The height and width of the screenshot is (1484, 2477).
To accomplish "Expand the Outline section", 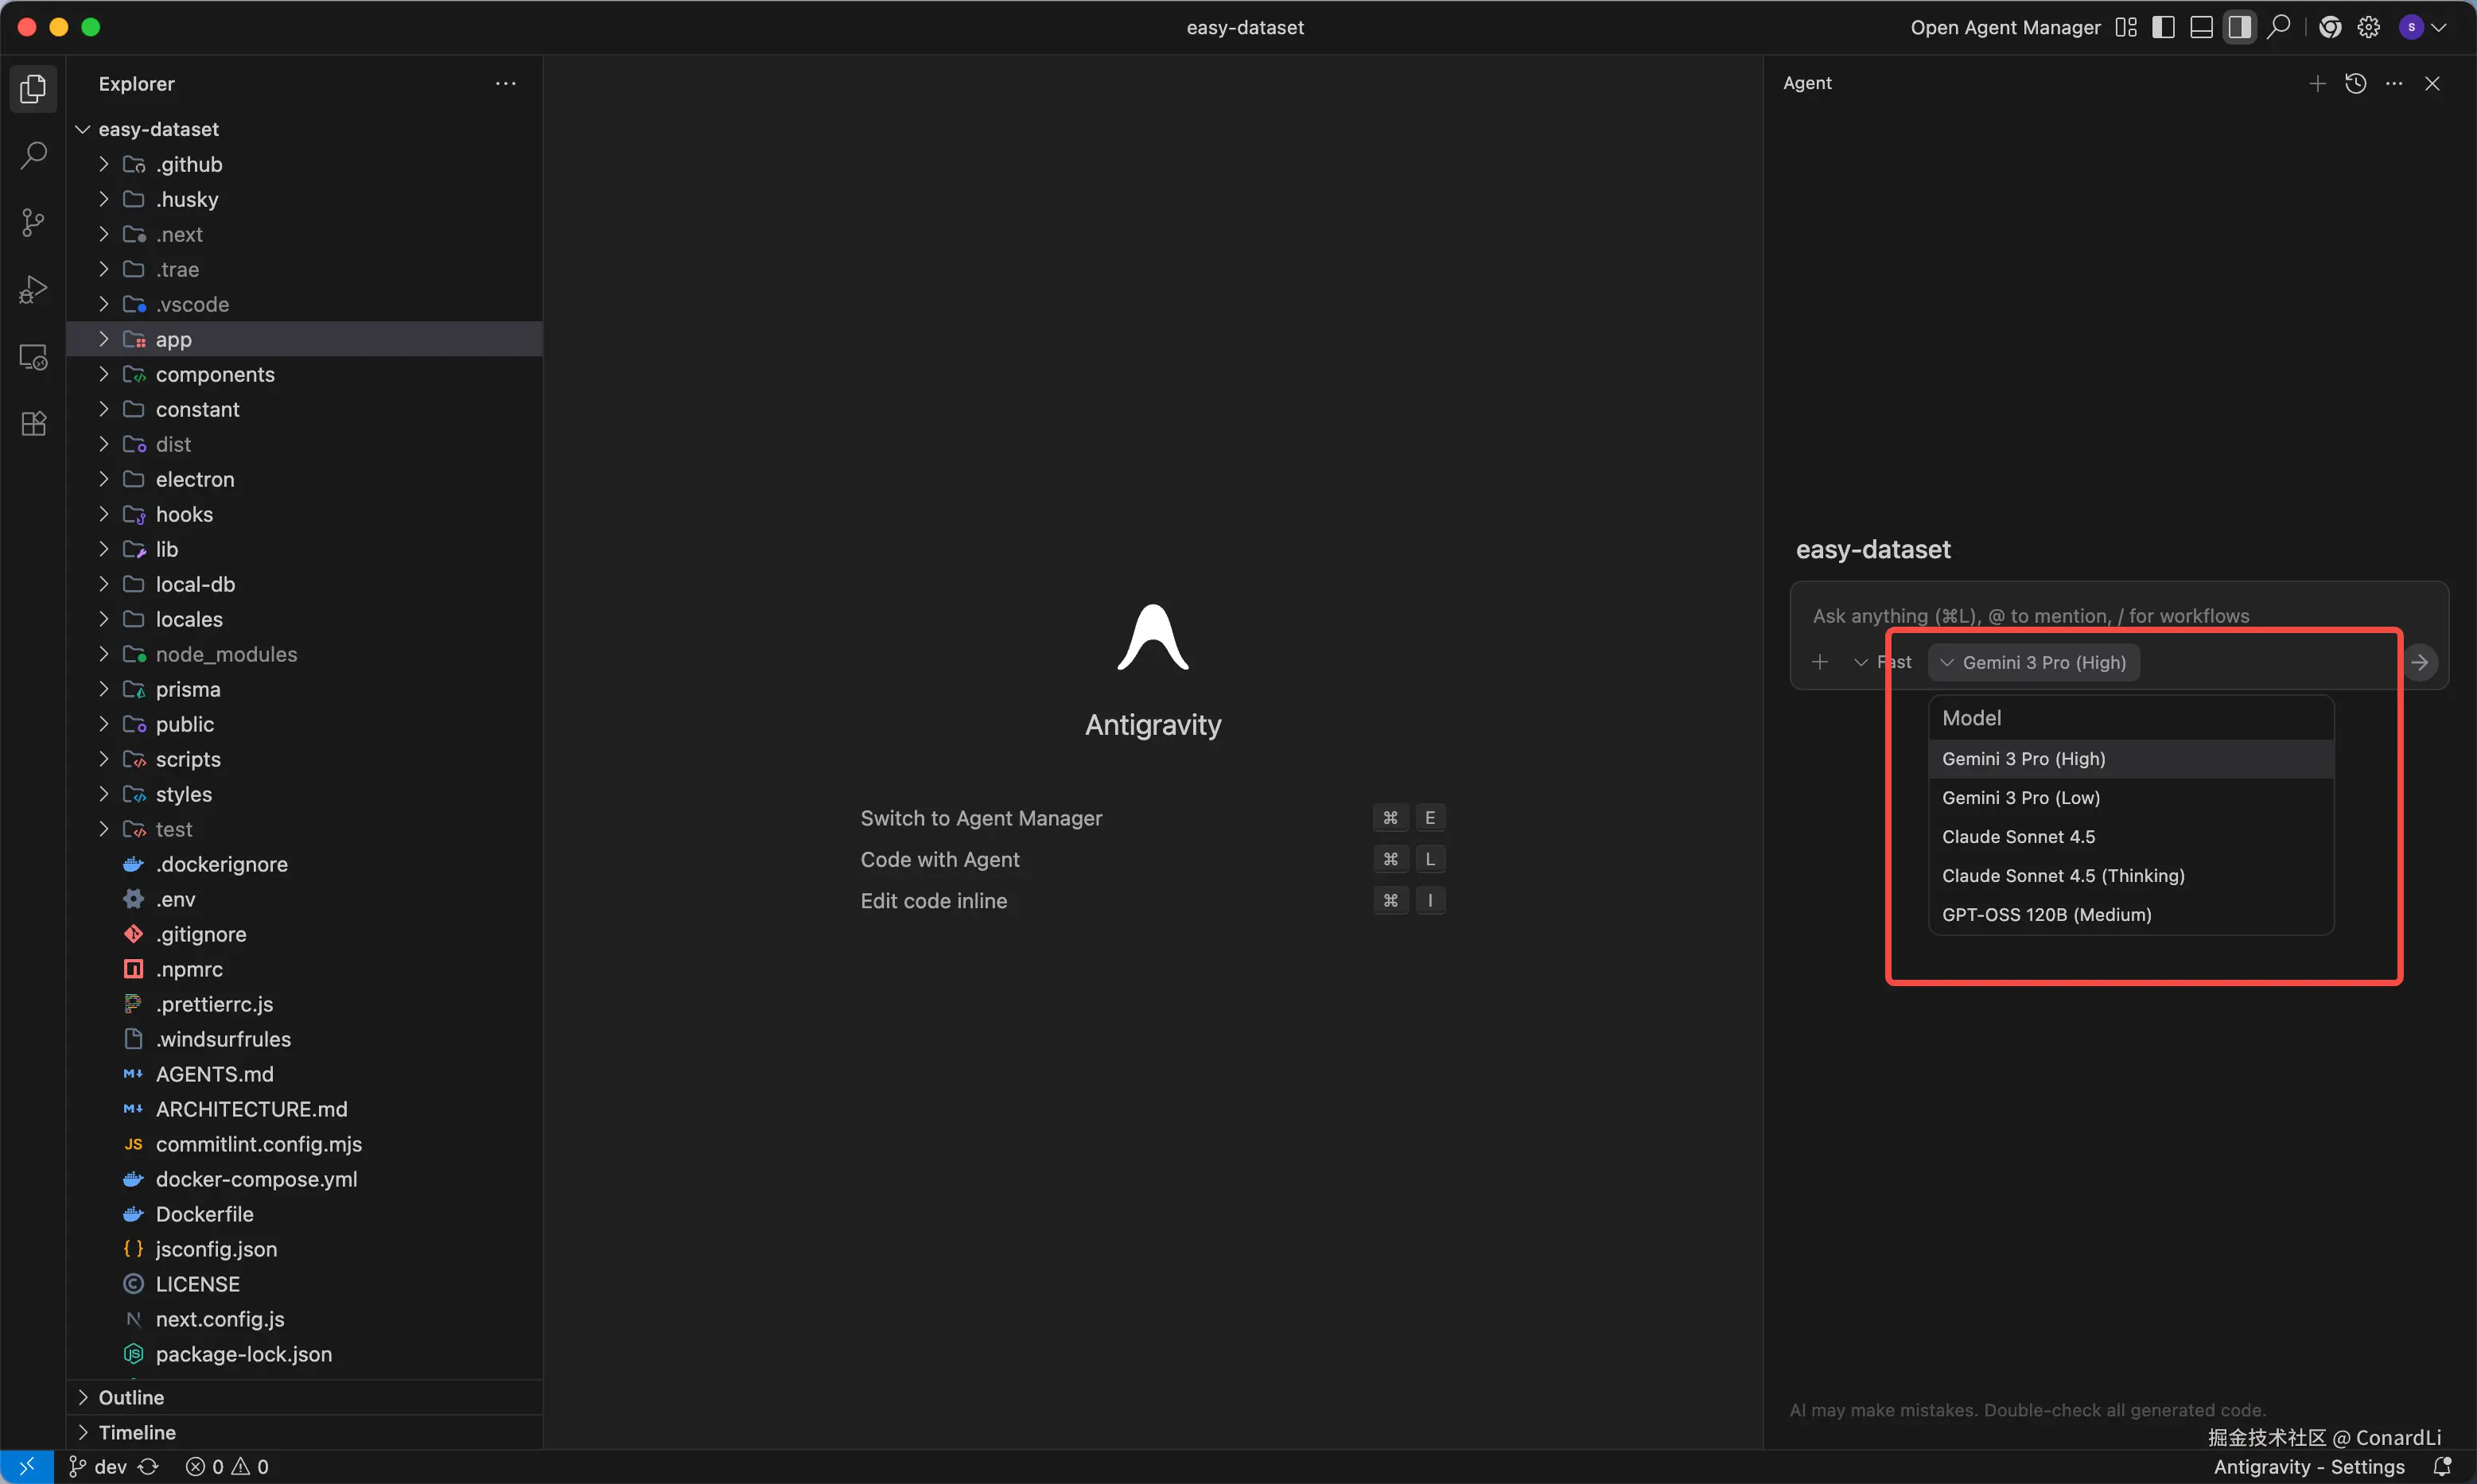I will click(131, 1397).
